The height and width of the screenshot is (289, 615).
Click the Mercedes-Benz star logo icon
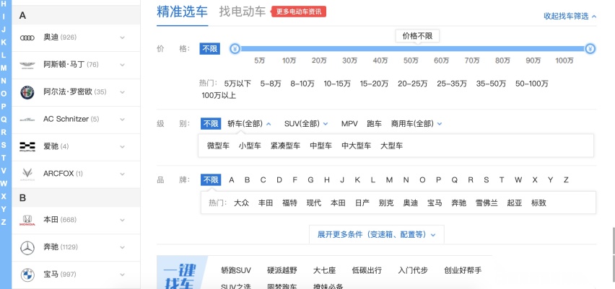point(27,247)
